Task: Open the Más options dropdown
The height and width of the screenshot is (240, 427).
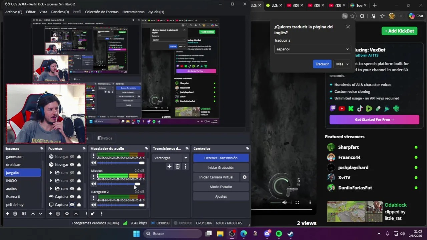Action: (x=342, y=64)
